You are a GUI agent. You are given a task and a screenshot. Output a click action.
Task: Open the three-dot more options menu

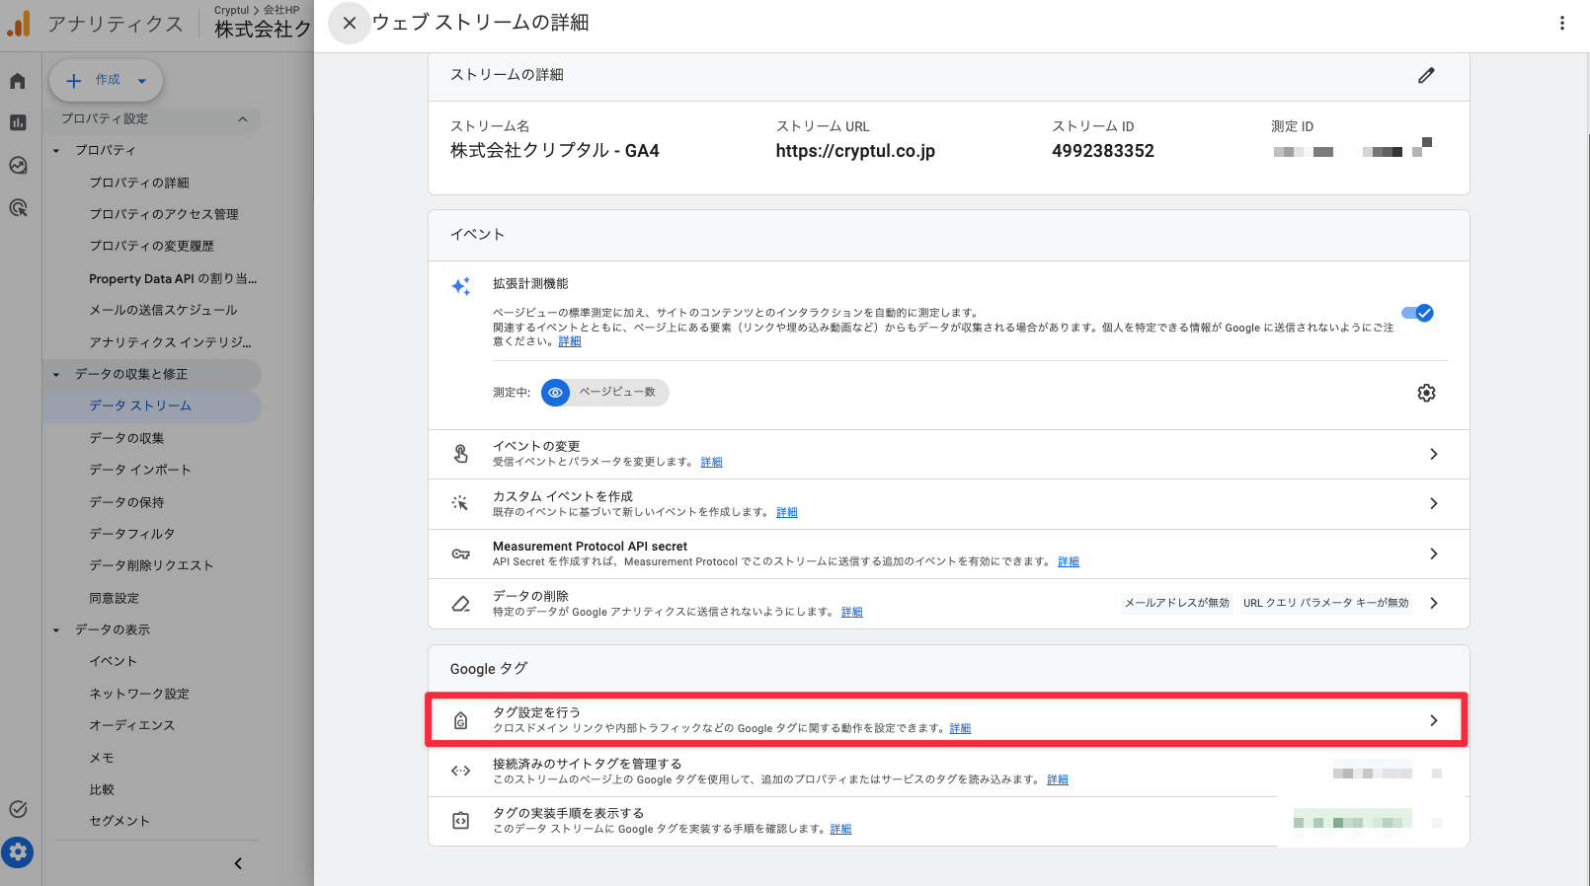pyautogui.click(x=1562, y=23)
